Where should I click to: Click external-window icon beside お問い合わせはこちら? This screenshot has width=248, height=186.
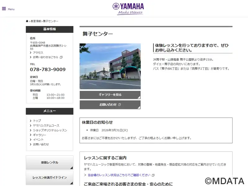click(x=61, y=57)
